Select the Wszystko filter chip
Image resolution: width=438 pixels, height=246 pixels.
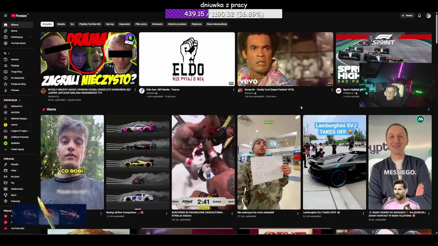coord(47,24)
